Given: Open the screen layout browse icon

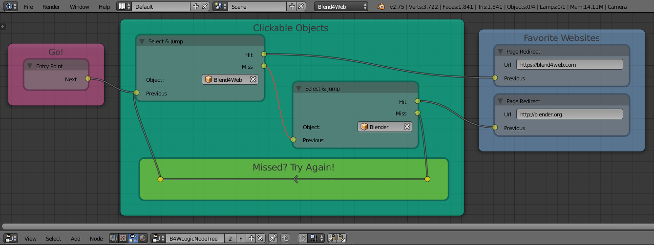Looking at the screenshot, I should [x=124, y=6].
